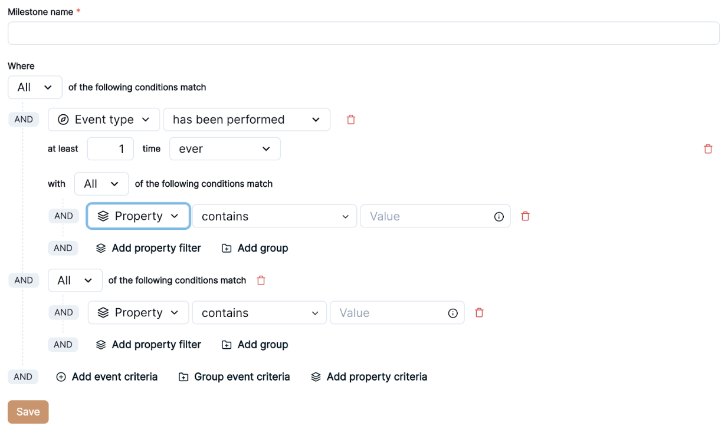
Task: Click the 'at least' number input field
Action: (110, 149)
